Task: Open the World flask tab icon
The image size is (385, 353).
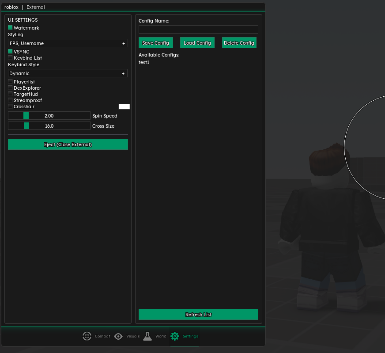Action: pos(147,336)
